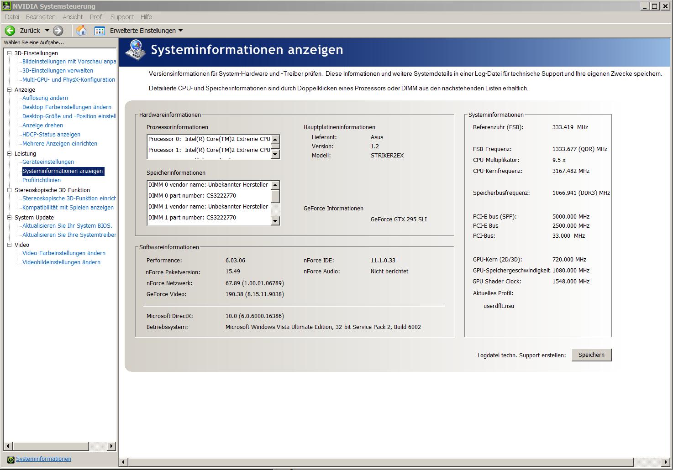Open Aktualisieren Sie Ihr System BIOS
Image resolution: width=673 pixels, height=470 pixels.
[x=67, y=226]
